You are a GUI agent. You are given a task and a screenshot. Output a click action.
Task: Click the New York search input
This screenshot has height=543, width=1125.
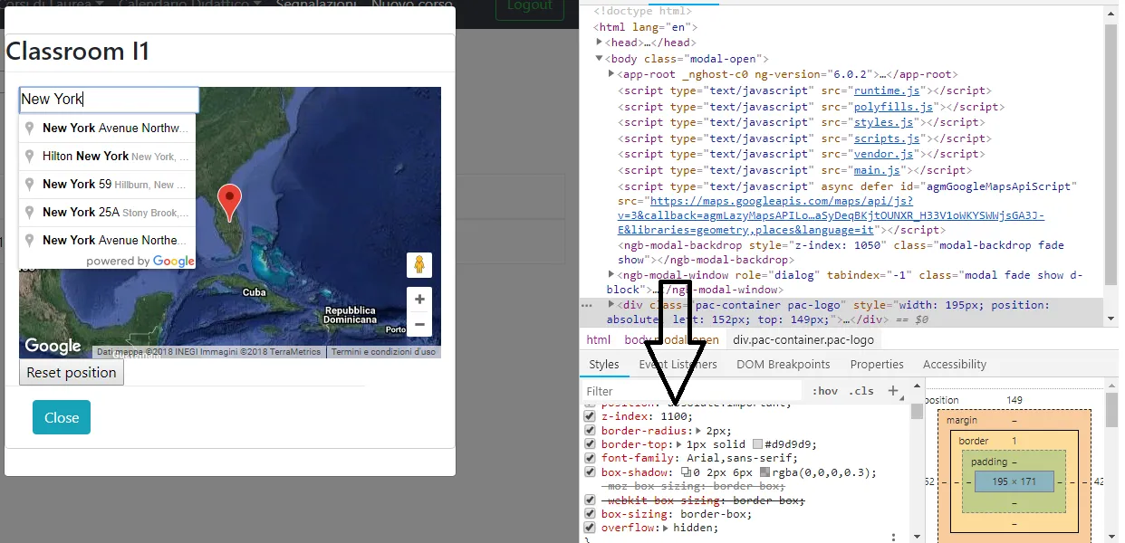[x=109, y=100]
